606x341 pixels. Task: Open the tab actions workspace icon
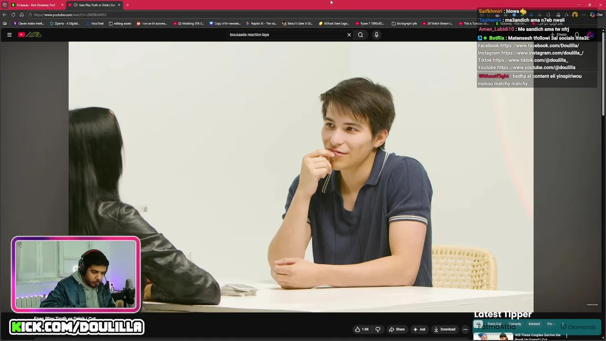(5, 5)
